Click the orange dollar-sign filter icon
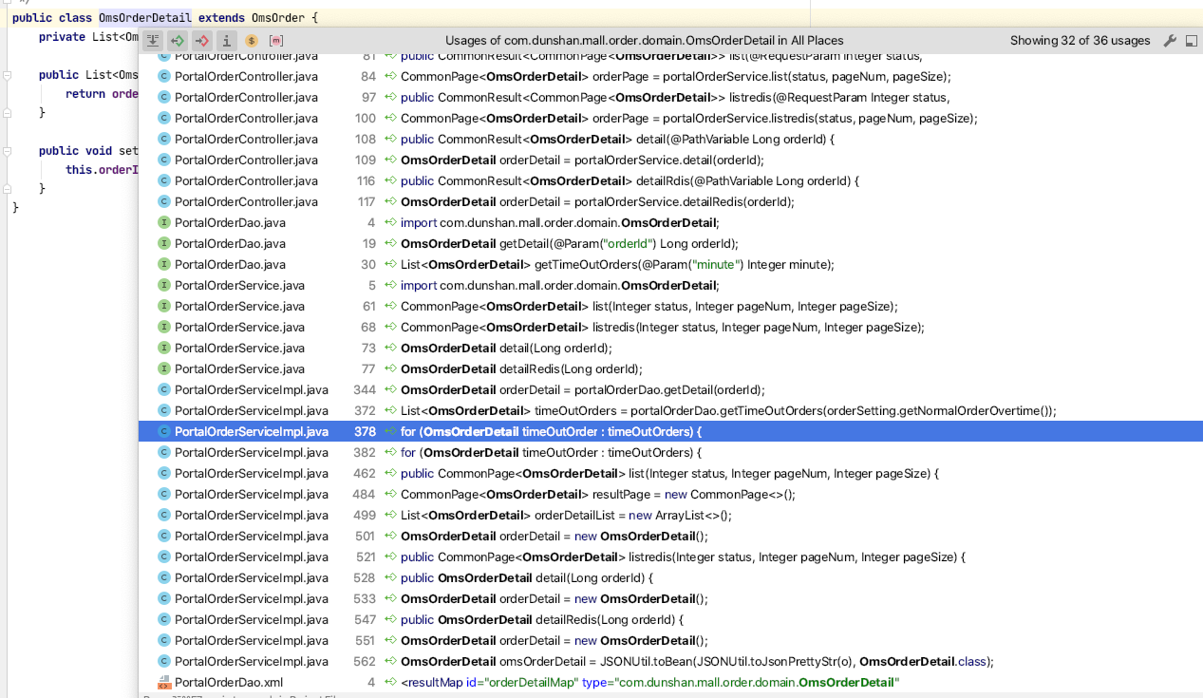 (x=252, y=41)
